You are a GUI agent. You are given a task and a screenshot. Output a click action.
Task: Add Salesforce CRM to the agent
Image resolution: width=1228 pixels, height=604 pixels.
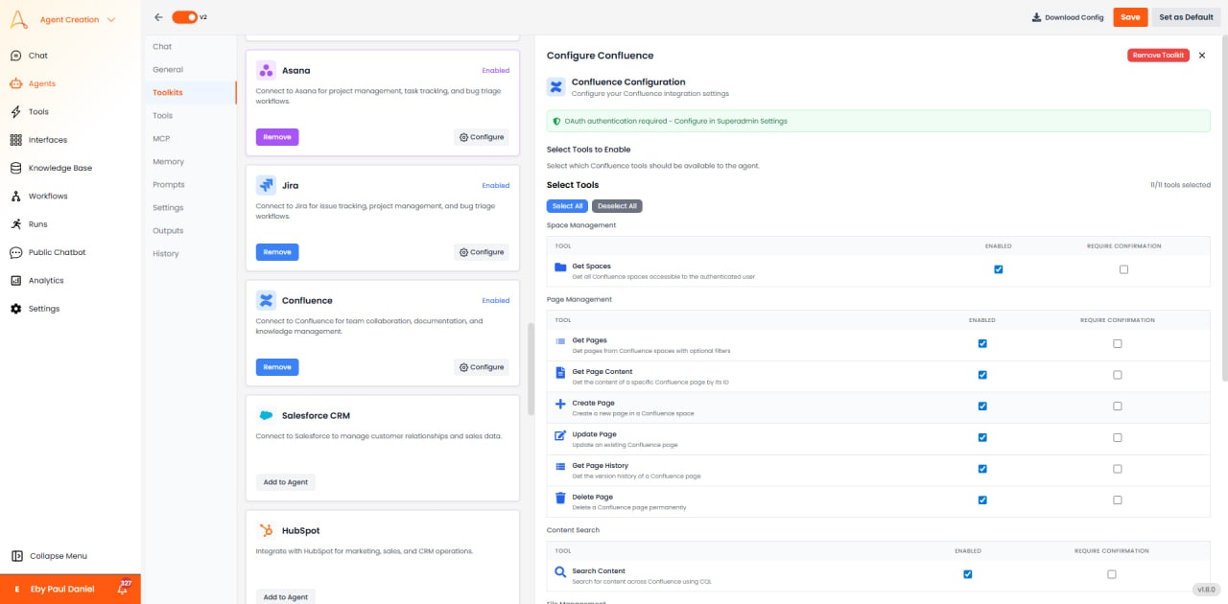285,482
